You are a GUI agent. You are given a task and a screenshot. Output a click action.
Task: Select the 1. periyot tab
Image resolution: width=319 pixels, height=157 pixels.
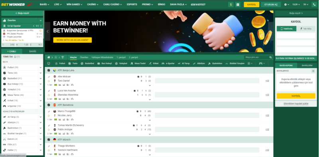pyautogui.click(x=121, y=57)
